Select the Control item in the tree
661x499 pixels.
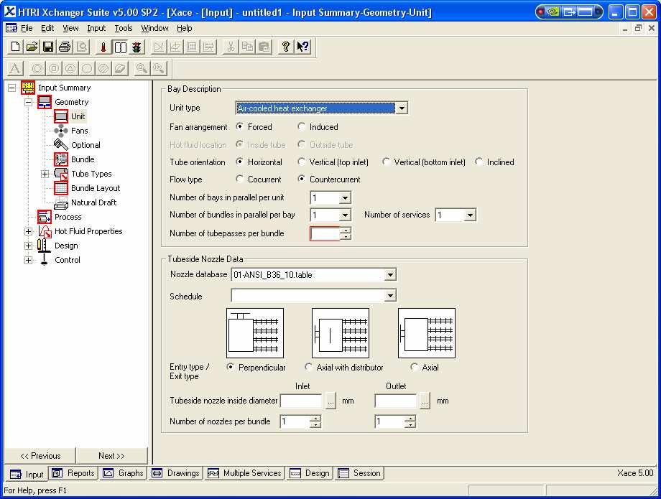tap(67, 260)
